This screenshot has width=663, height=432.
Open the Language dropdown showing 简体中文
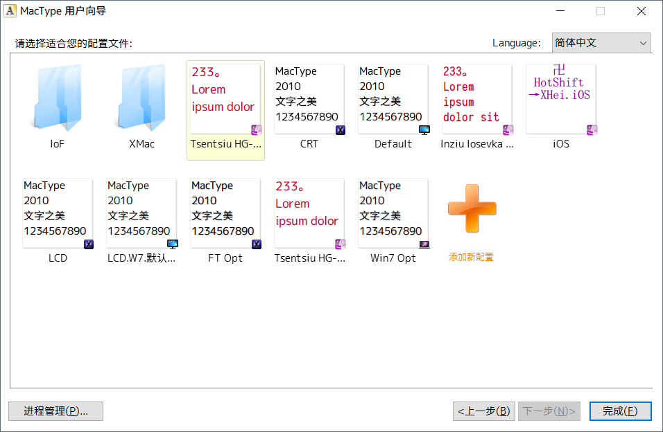click(x=601, y=43)
